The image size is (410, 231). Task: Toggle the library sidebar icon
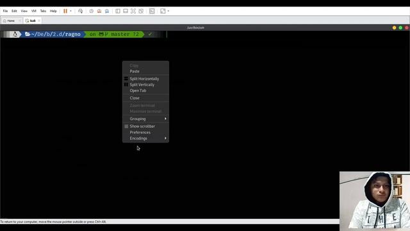(118, 11)
